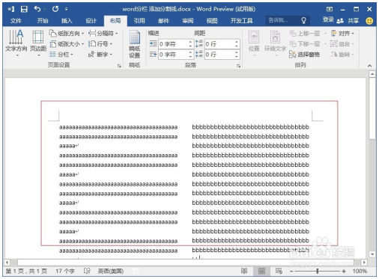The height and width of the screenshot is (279, 379).
Task: Expand the 分栏 columns dropdown
Action: pos(61,54)
